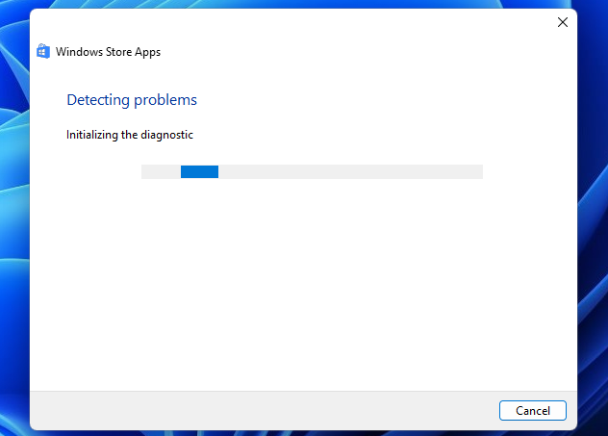608x436 pixels.
Task: Cancel the troubleshooter diagnostic
Action: pyautogui.click(x=532, y=410)
